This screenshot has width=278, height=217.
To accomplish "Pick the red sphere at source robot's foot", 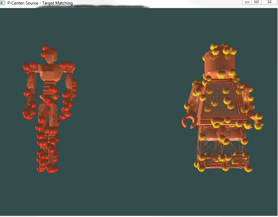I will tap(42, 169).
